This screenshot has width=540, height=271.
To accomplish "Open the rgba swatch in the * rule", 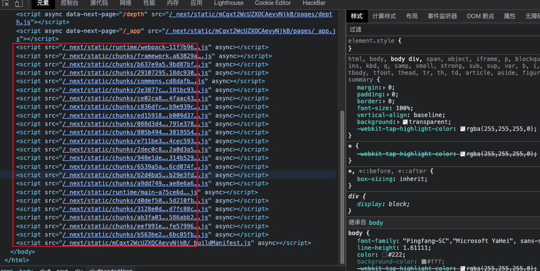I will [x=463, y=154].
